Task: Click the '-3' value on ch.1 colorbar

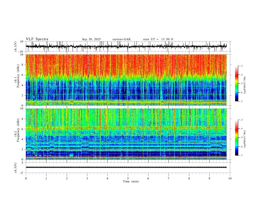Action: coord(241,66)
